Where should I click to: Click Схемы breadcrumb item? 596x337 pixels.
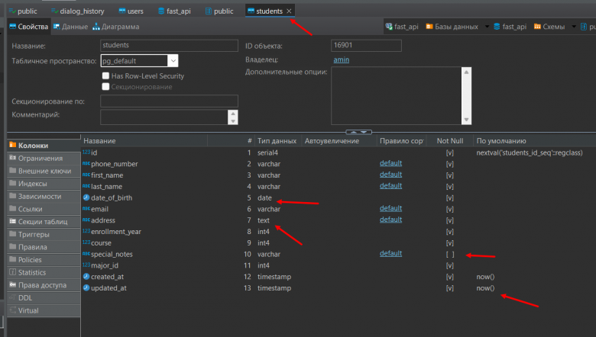[549, 27]
